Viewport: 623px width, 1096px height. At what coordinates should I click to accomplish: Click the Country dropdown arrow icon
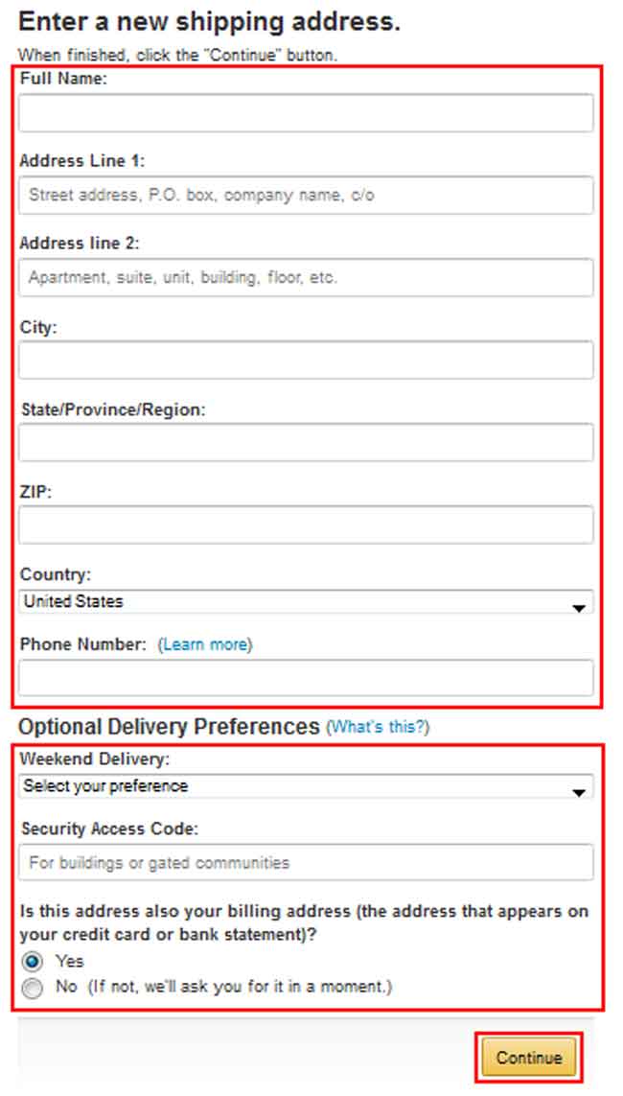pyautogui.click(x=578, y=608)
